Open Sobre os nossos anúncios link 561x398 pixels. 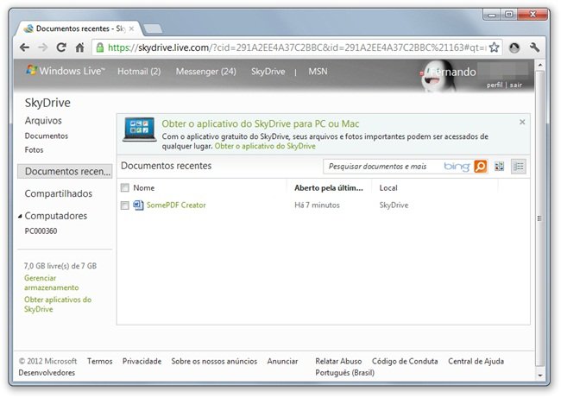pos(214,362)
